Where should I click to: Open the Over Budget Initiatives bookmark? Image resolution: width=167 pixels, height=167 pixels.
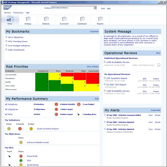click(x=19, y=46)
